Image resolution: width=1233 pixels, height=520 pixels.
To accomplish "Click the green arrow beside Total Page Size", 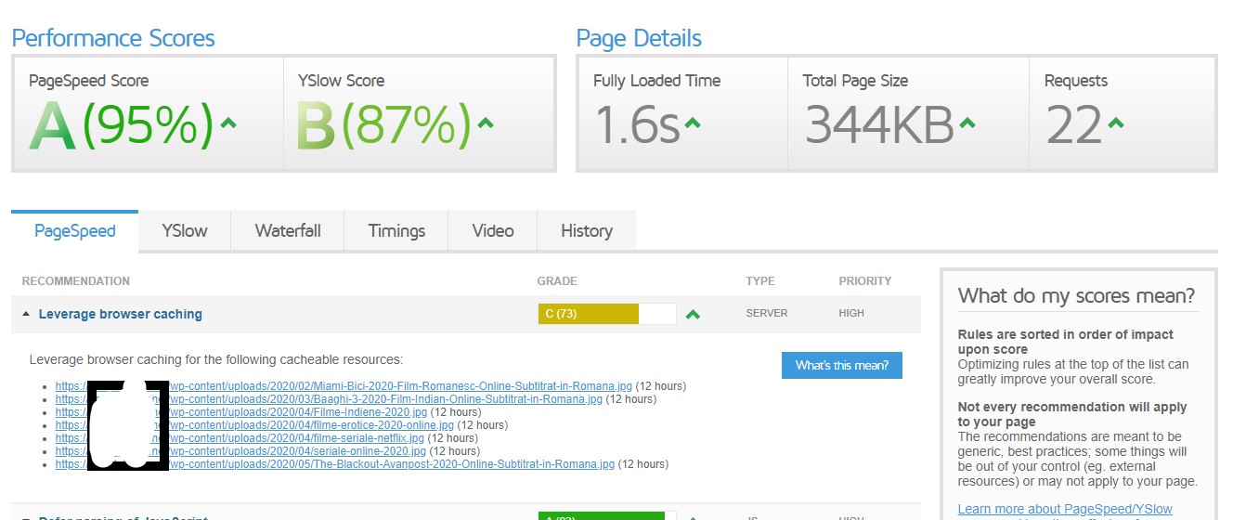I will pyautogui.click(x=967, y=123).
